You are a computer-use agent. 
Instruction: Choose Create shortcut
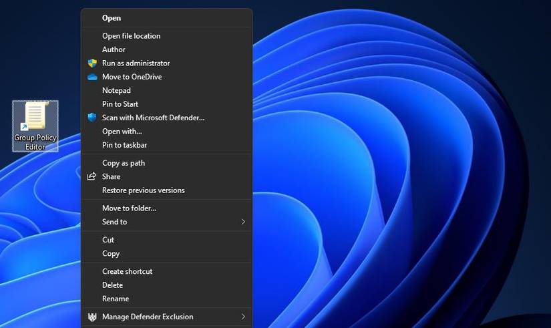pos(127,271)
